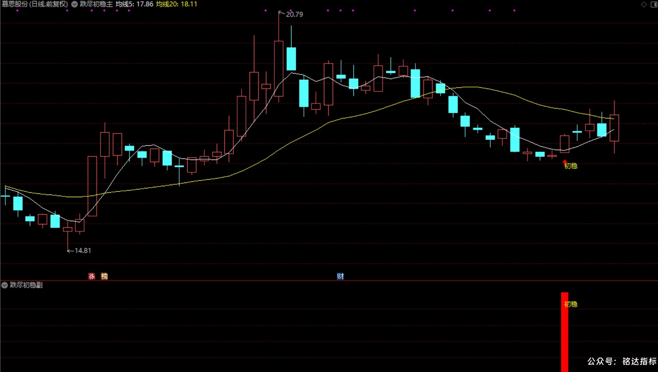Click the 跌尽初稳主 indicator name

96,4
